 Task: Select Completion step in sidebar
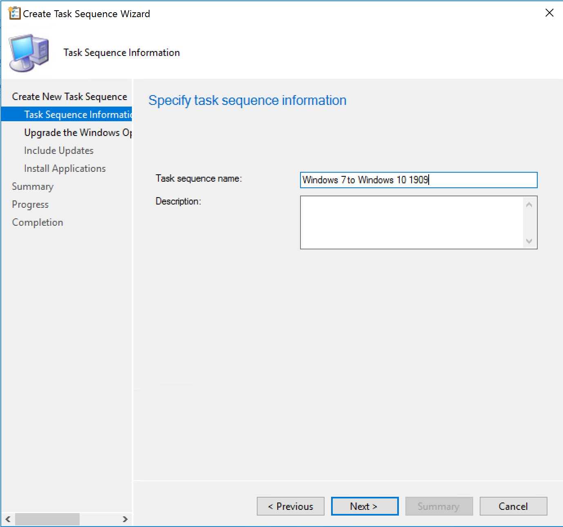tap(38, 222)
